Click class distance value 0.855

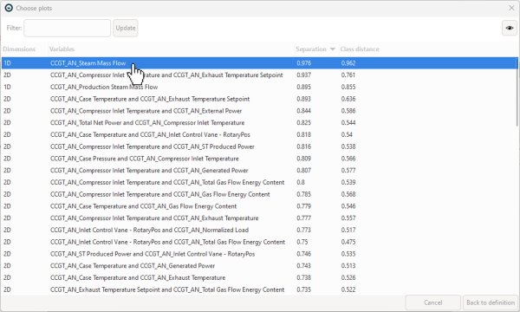coord(348,87)
